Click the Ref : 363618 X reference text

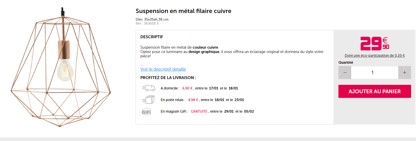pyautogui.click(x=147, y=23)
